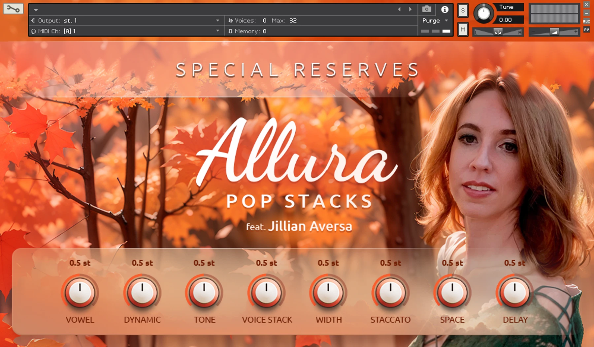The image size is (594, 347).
Task: Click the camera snapshot icon
Action: 427,9
